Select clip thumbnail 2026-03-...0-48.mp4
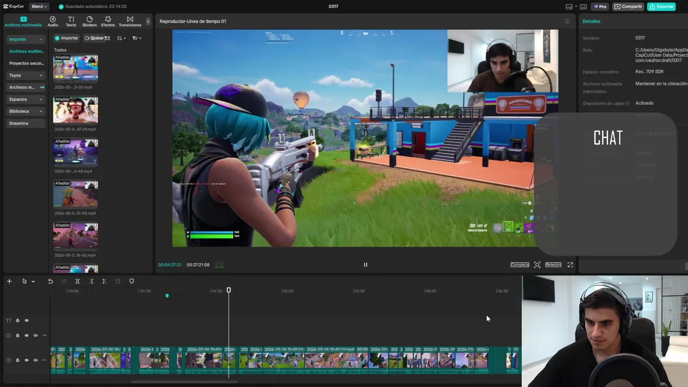 75,152
